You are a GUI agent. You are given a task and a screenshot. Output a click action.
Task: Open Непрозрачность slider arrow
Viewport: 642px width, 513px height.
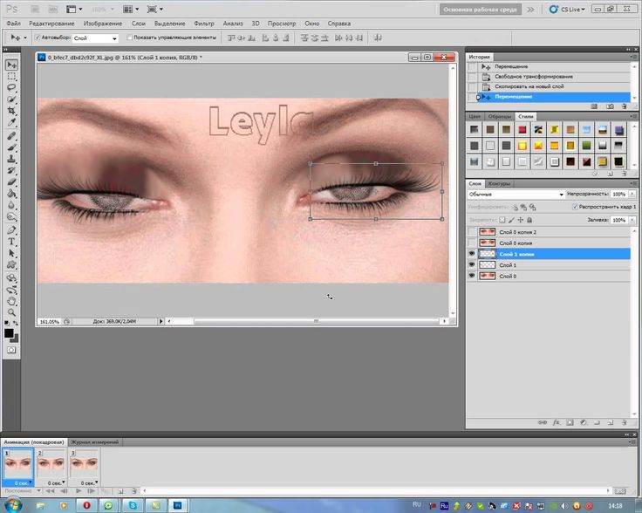pyautogui.click(x=632, y=194)
